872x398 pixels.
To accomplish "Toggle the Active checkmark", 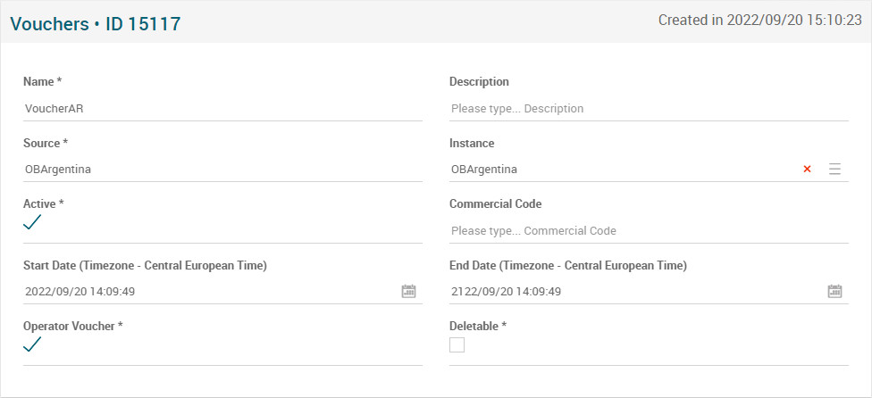I will [x=32, y=222].
